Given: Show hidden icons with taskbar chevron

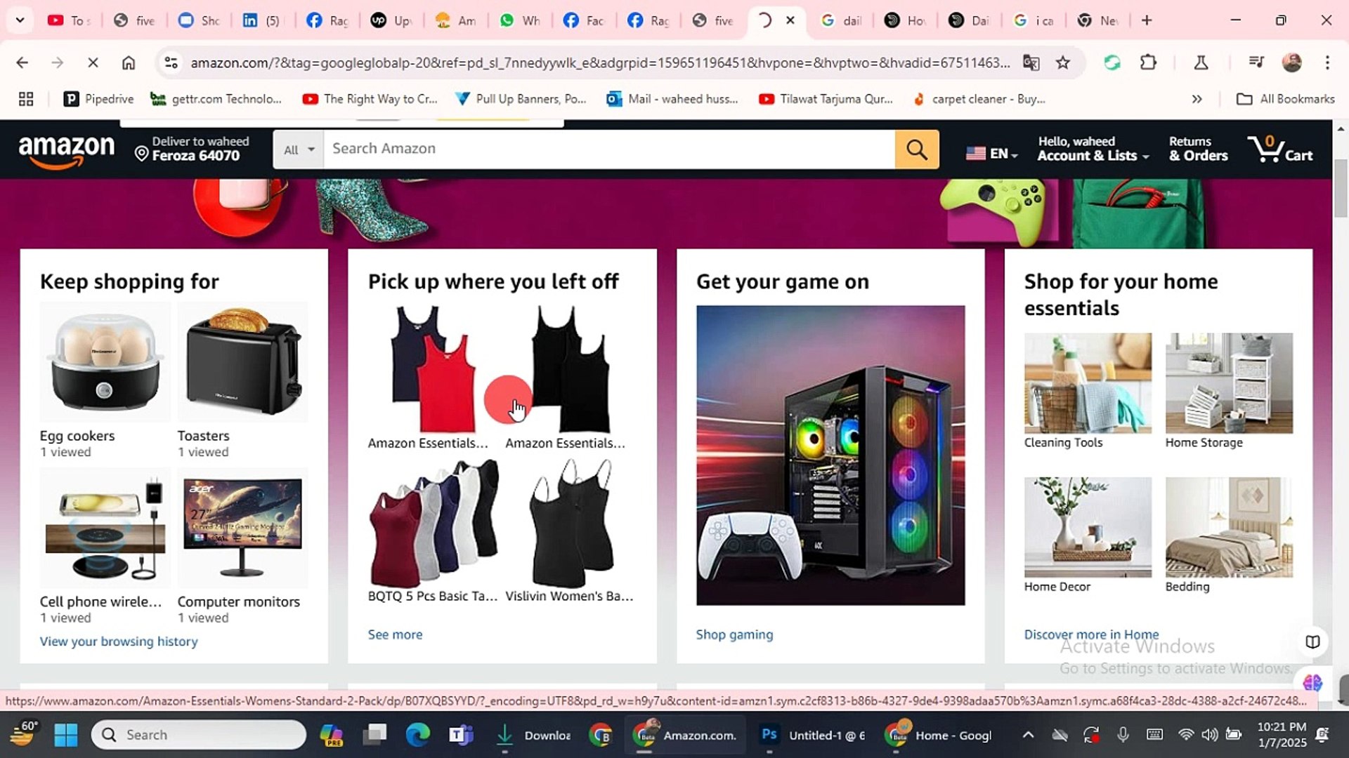Looking at the screenshot, I should click(1029, 734).
